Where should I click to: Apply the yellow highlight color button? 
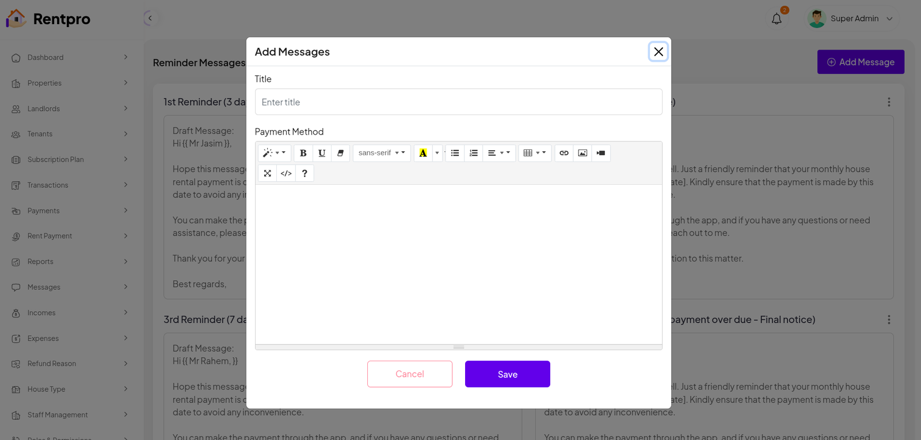(423, 153)
